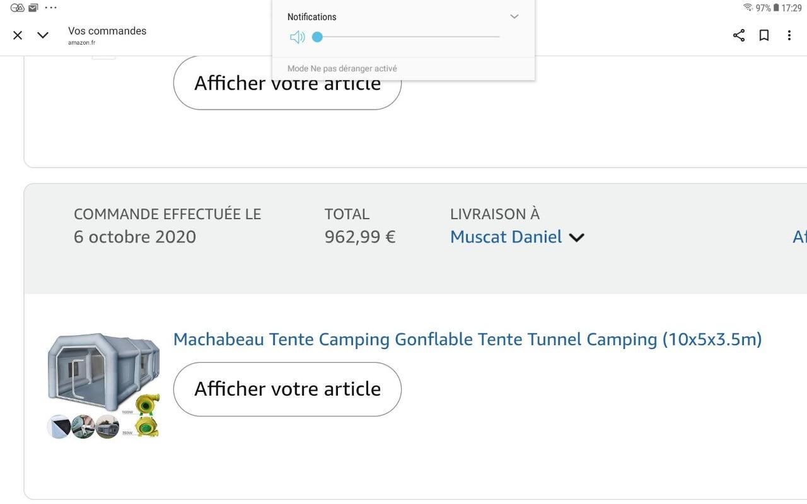Click the notification volume slider handle
Image resolution: width=807 pixels, height=504 pixels.
coord(318,37)
